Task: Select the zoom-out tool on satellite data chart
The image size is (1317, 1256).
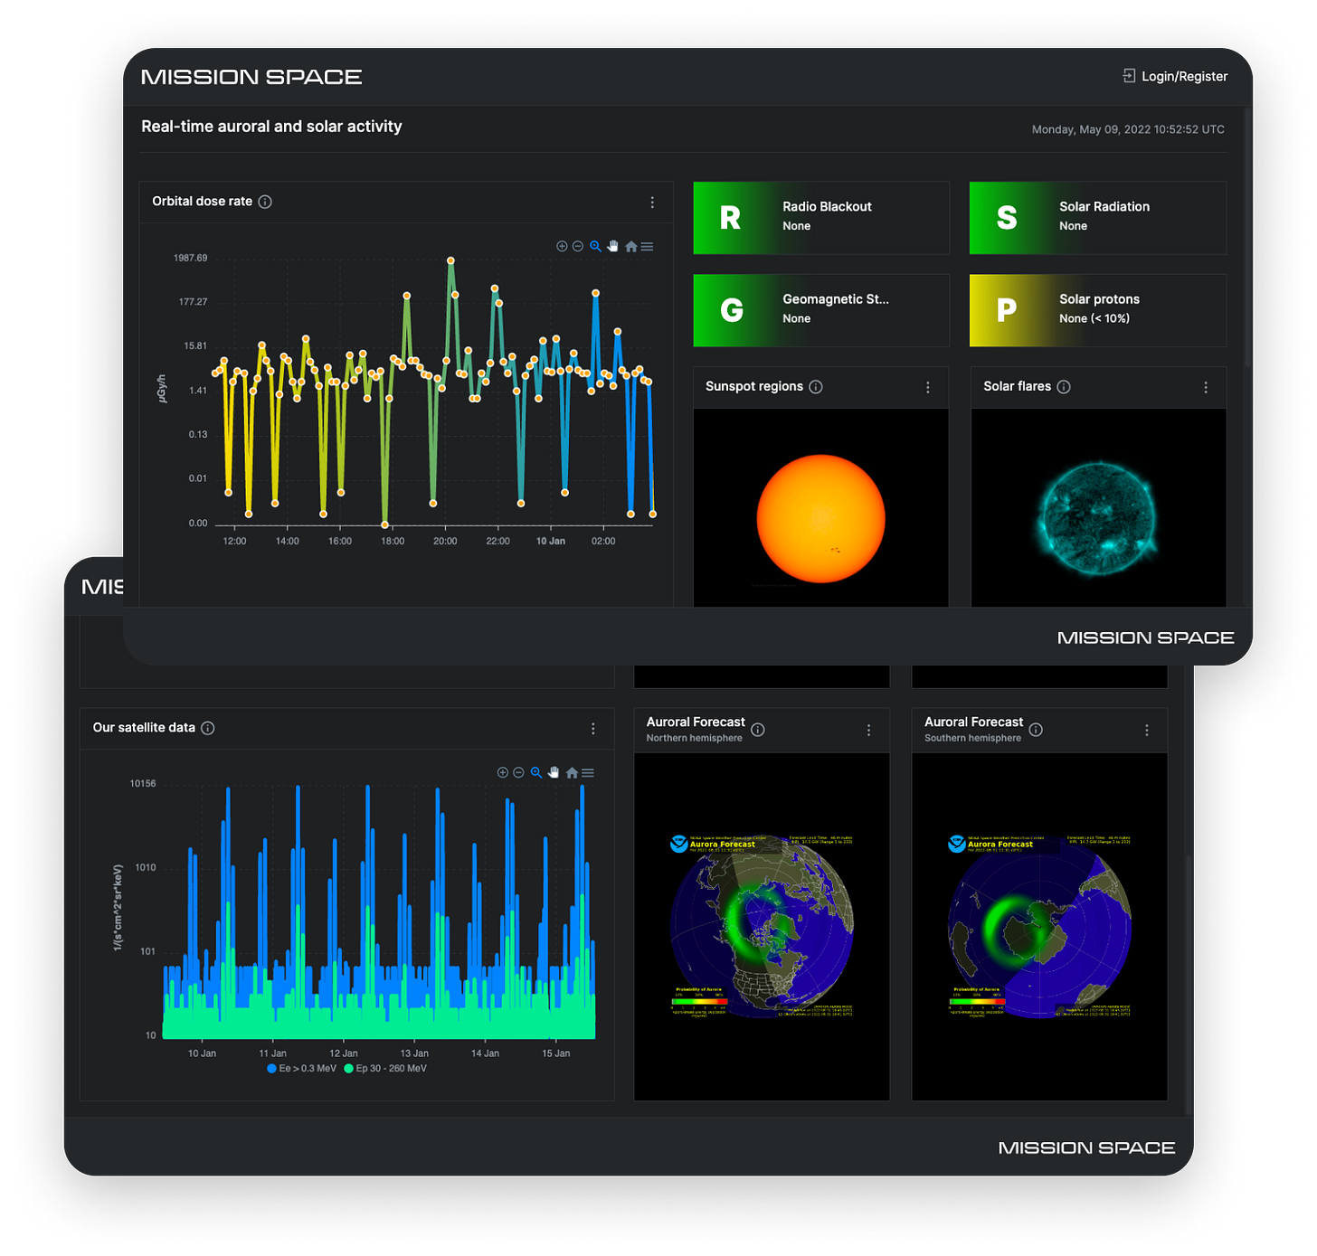Action: [517, 772]
